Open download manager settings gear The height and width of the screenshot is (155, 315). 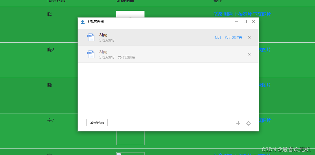249,123
